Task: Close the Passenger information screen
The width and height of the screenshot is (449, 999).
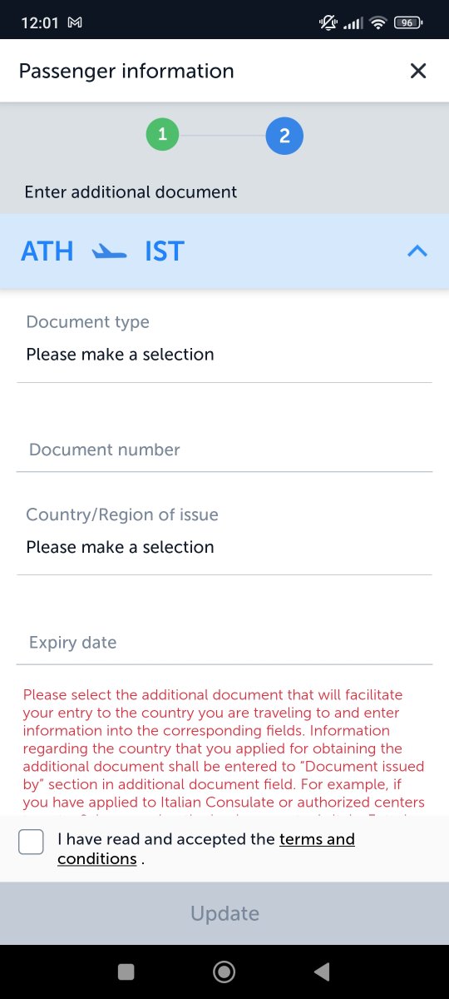Action: 418,71
